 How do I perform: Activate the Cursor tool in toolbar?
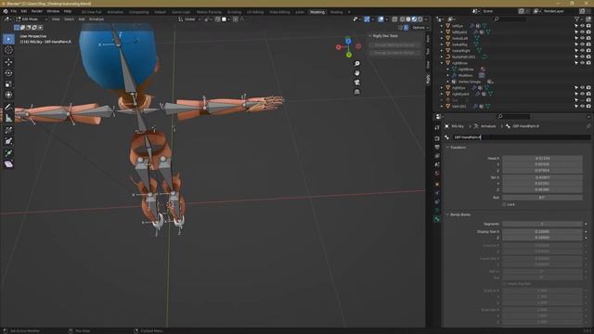click(8, 50)
